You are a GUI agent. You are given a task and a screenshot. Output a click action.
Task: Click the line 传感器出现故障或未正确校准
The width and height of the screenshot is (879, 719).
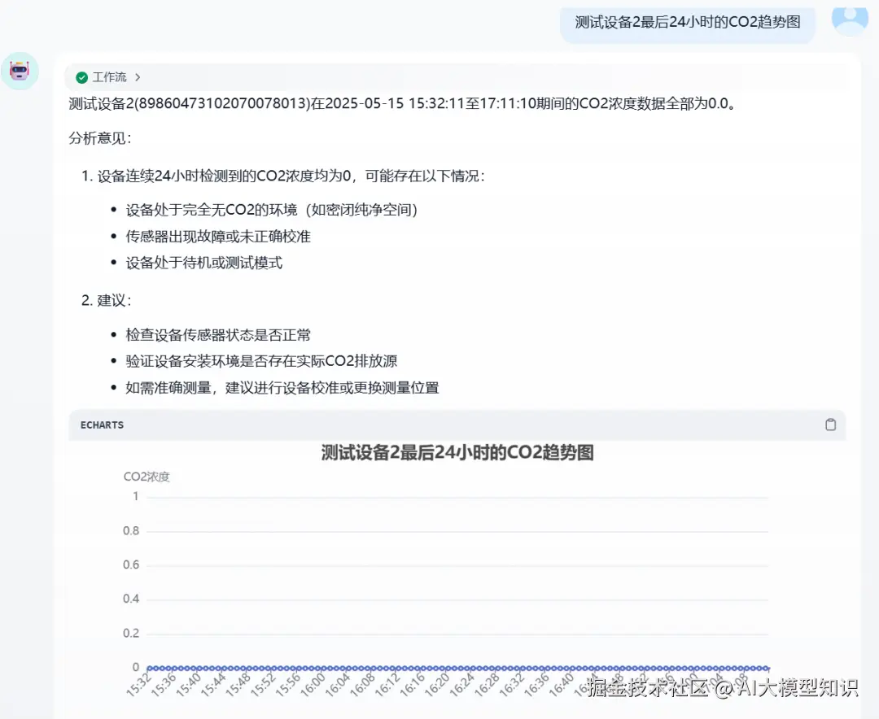[x=218, y=237]
